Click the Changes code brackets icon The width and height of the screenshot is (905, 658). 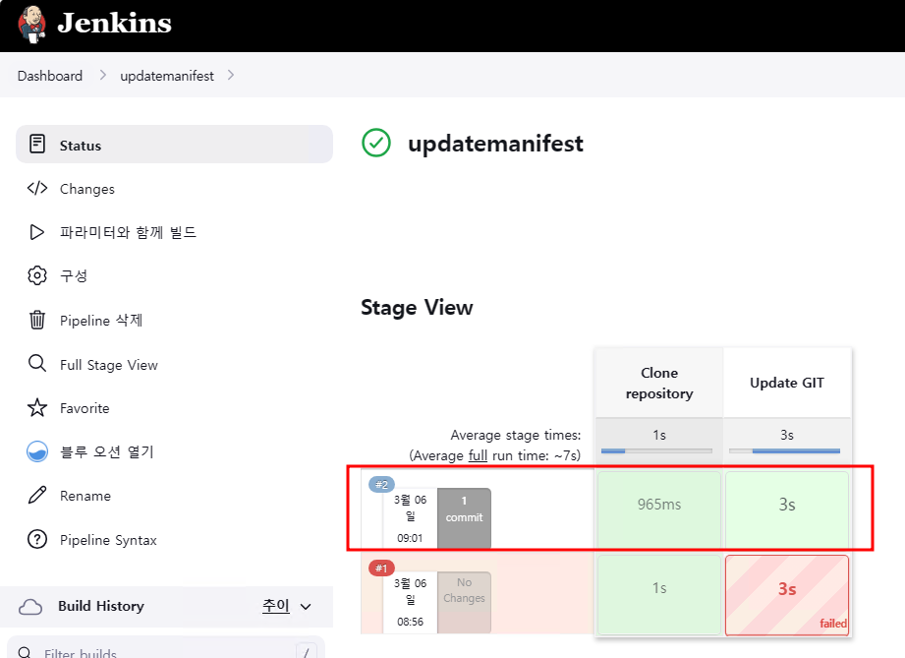coord(37,188)
